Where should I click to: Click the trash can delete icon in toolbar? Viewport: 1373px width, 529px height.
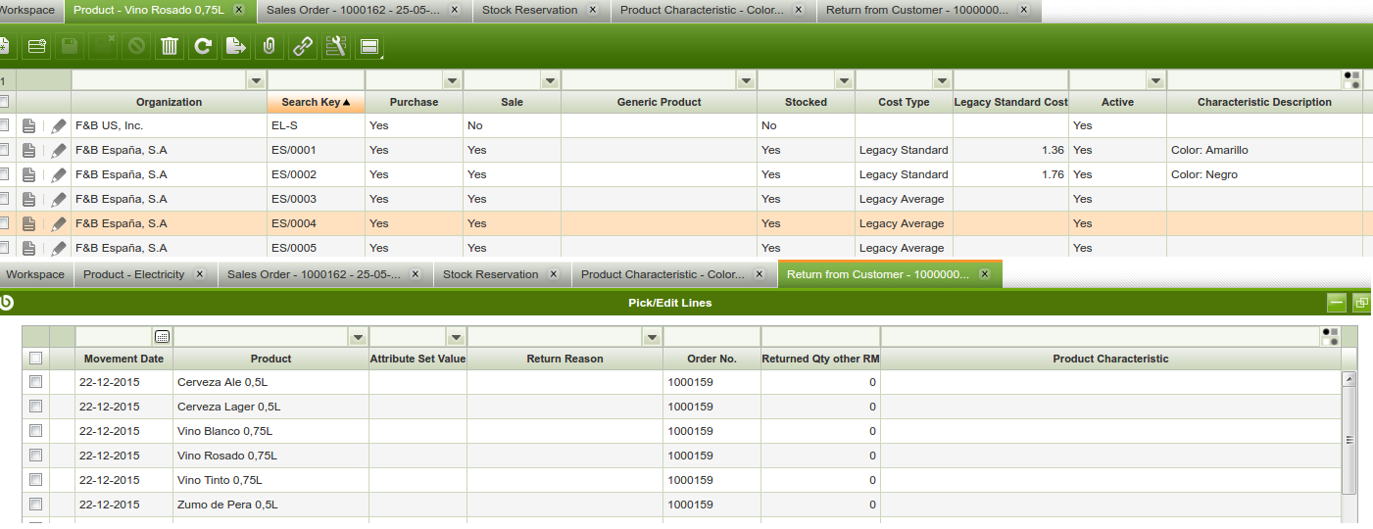point(170,46)
